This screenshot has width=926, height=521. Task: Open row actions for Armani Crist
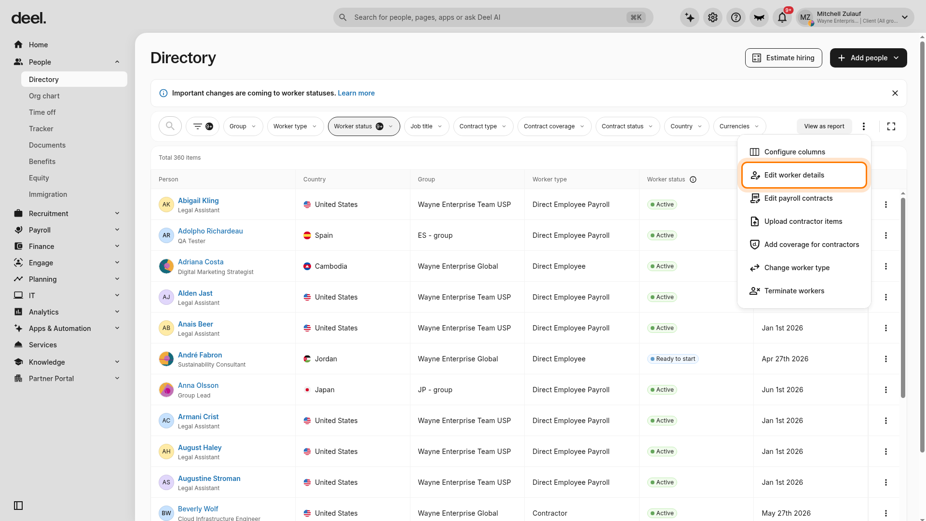[886, 421]
